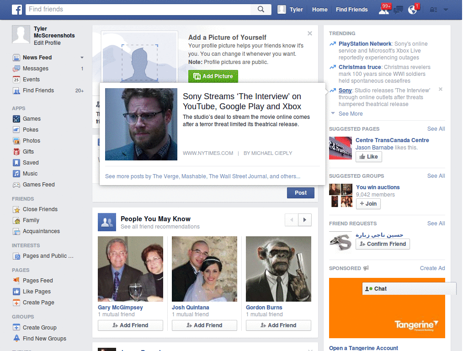Like Centre TransCanada Centre page

(x=369, y=157)
